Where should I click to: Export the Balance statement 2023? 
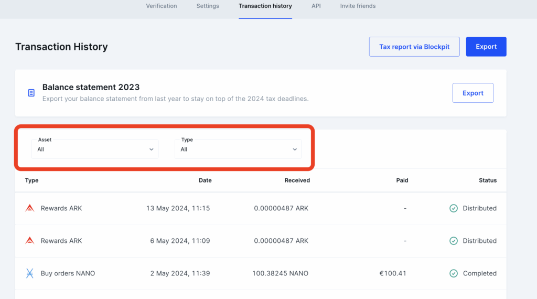click(x=472, y=93)
